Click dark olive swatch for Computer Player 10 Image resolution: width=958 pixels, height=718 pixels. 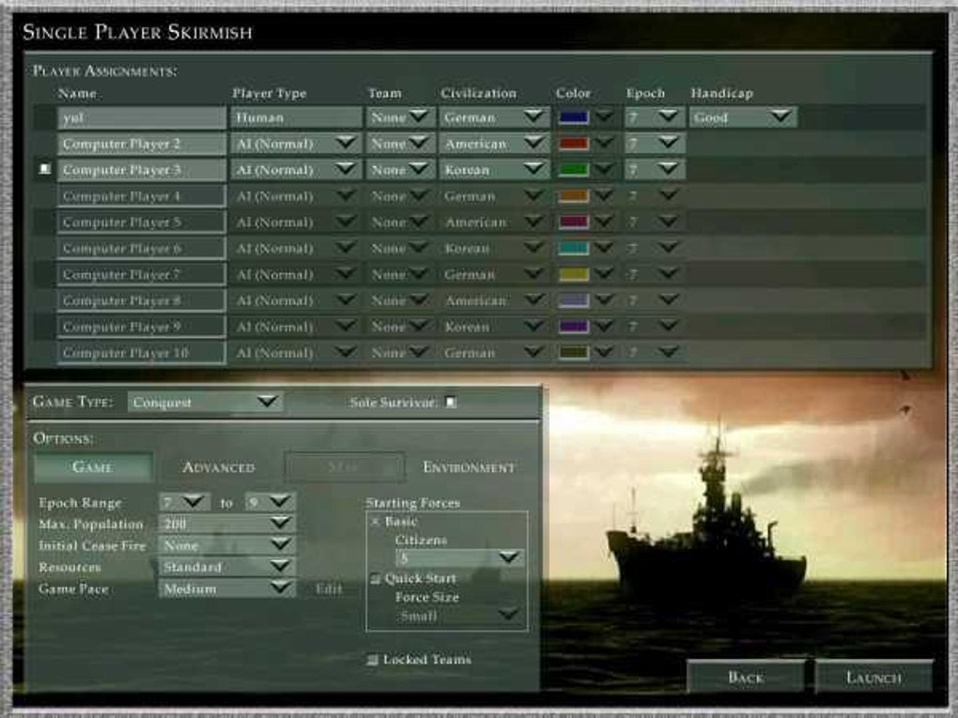[x=574, y=353]
